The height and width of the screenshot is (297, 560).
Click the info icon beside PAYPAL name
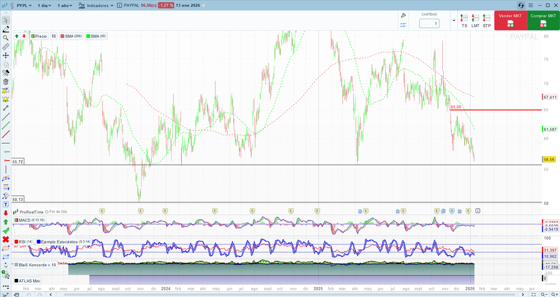[x=120, y=5]
